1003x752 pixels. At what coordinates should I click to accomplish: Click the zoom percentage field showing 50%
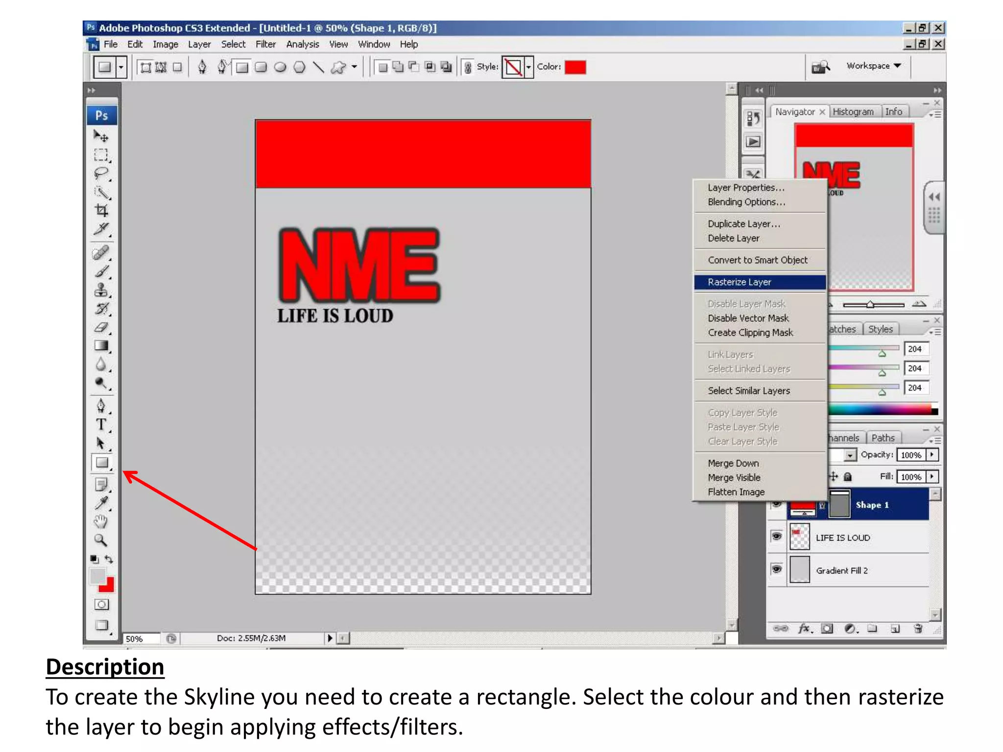click(x=141, y=638)
